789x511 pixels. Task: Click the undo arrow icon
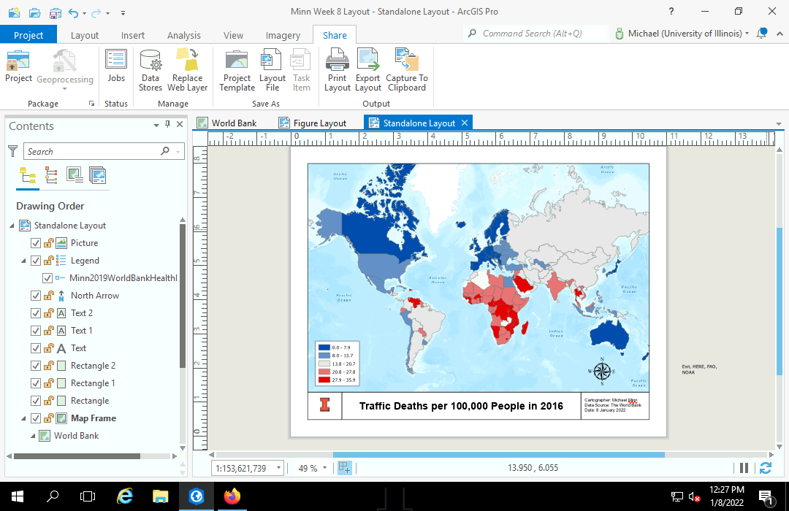coord(74,12)
